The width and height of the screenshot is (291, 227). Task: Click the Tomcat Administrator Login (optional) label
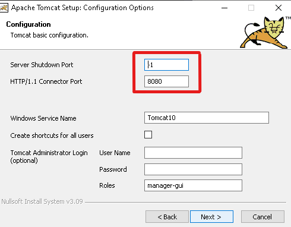pyautogui.click(x=49, y=156)
